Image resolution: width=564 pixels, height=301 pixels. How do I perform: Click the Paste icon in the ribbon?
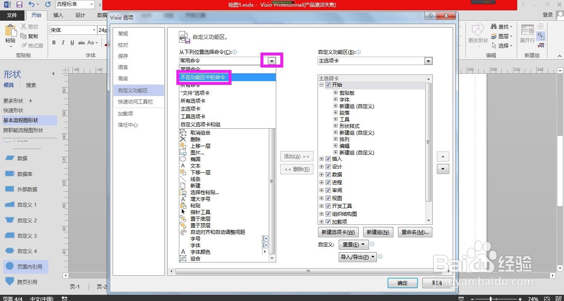(x=10, y=31)
